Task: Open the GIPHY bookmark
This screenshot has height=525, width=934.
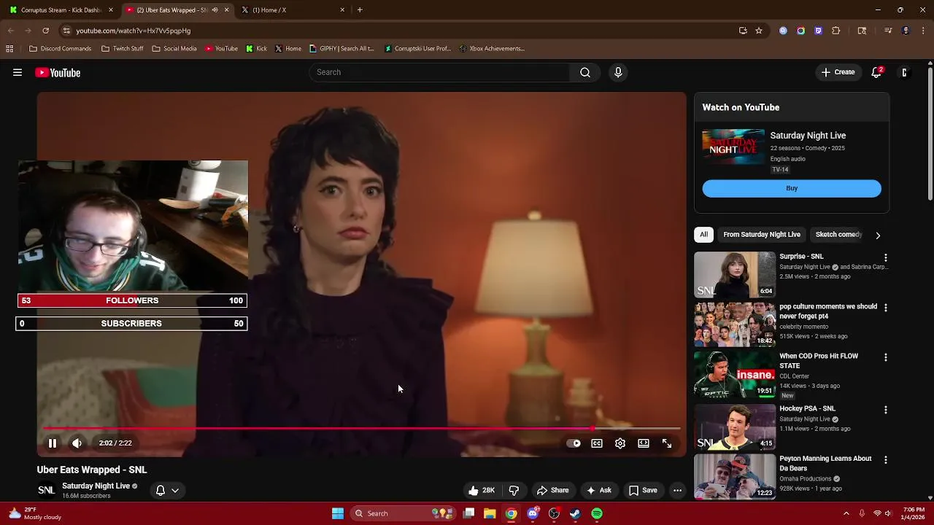Action: (341, 49)
